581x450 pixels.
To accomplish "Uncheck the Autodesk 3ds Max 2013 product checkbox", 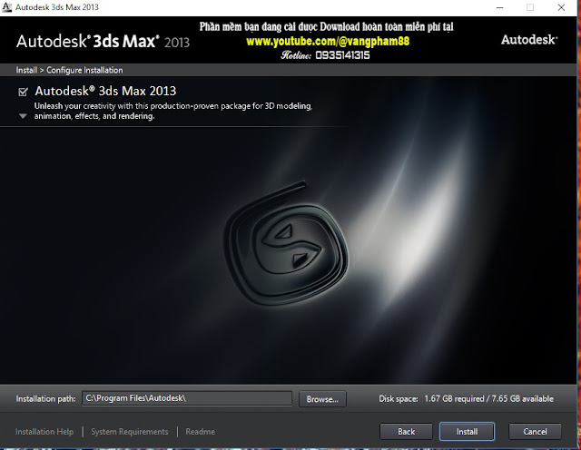I will (x=23, y=92).
